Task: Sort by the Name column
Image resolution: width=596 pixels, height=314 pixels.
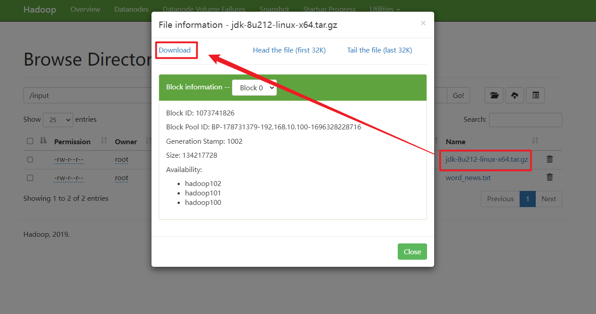Action: tap(456, 142)
